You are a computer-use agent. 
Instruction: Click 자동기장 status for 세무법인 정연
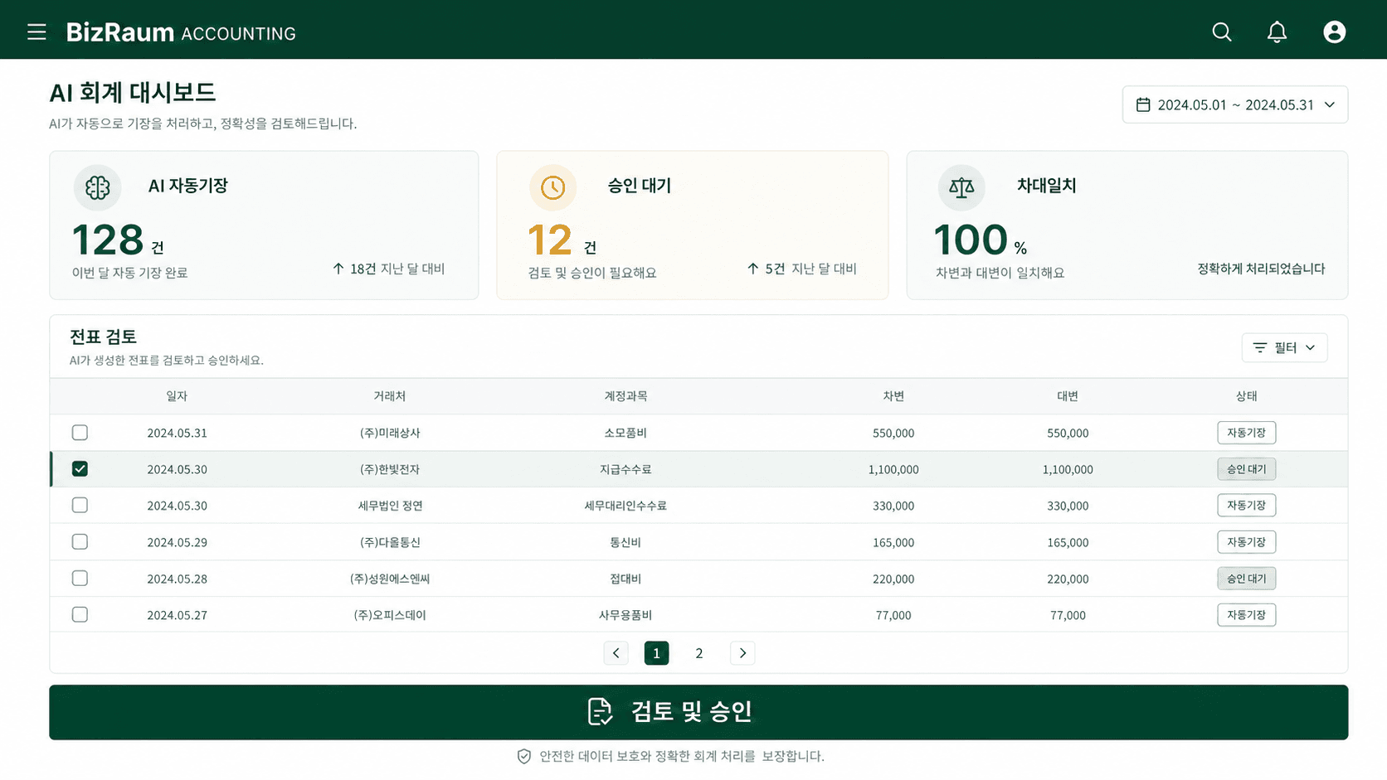pos(1246,506)
